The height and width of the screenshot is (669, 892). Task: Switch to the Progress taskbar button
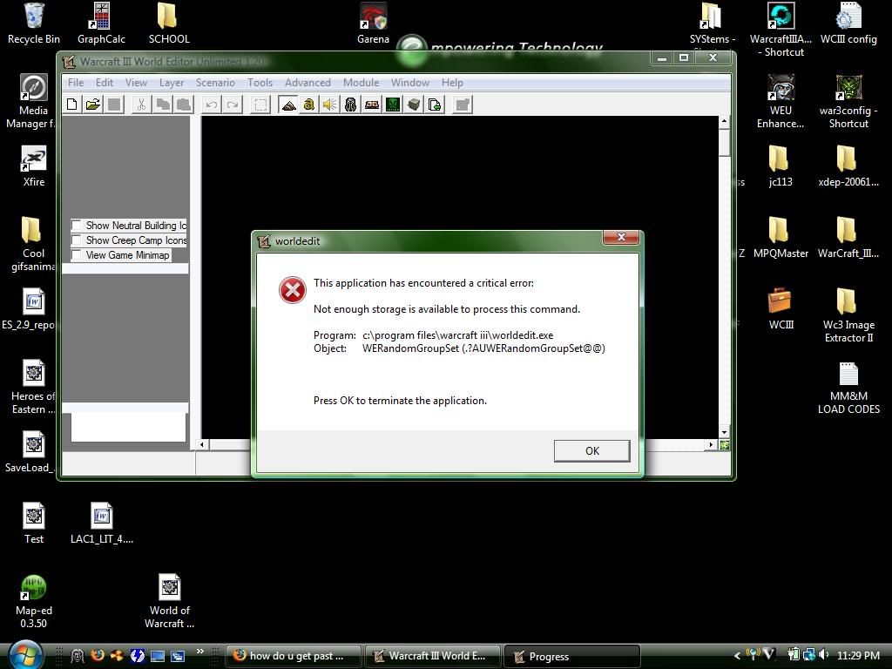click(x=572, y=656)
